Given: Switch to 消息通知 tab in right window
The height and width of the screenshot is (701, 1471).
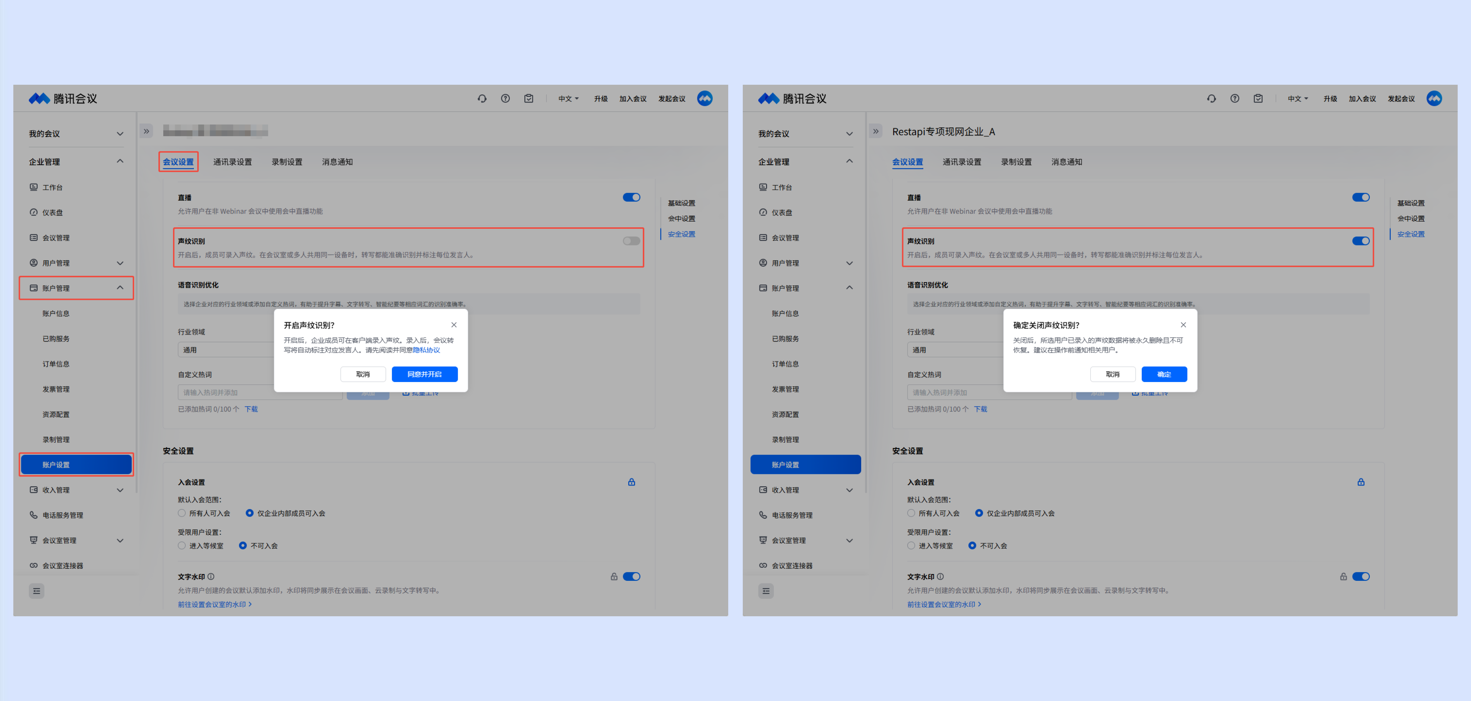Looking at the screenshot, I should click(x=1066, y=162).
